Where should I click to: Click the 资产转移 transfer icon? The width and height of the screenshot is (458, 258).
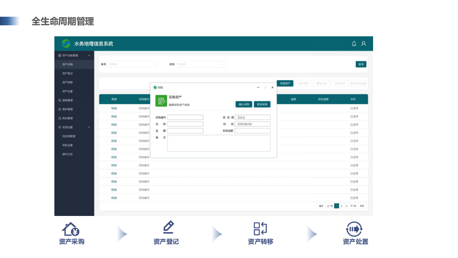[260, 228]
